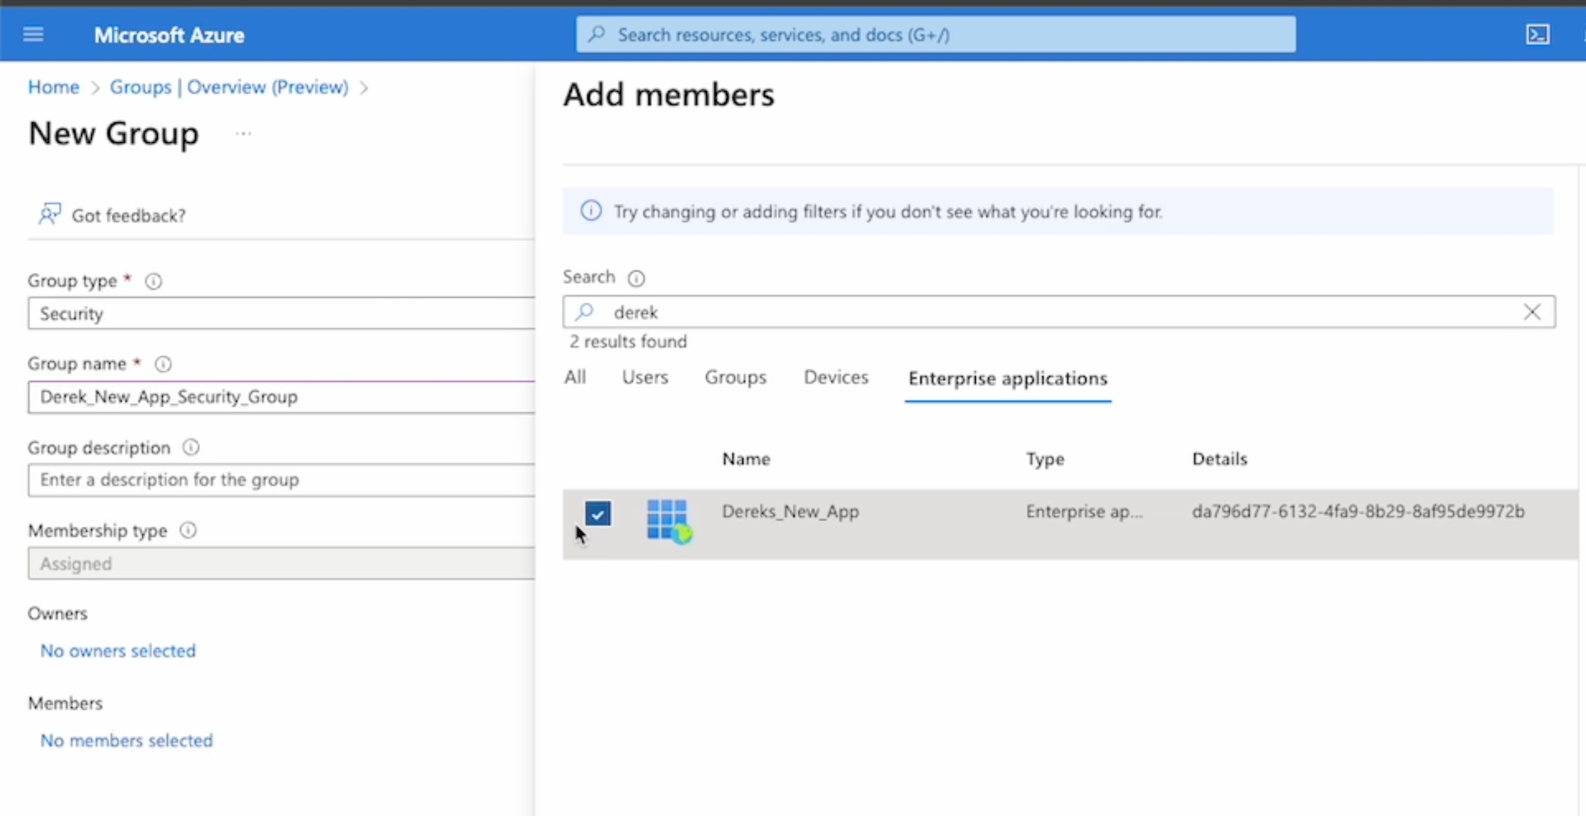
Task: Switch to the Devices tab
Action: (x=836, y=377)
